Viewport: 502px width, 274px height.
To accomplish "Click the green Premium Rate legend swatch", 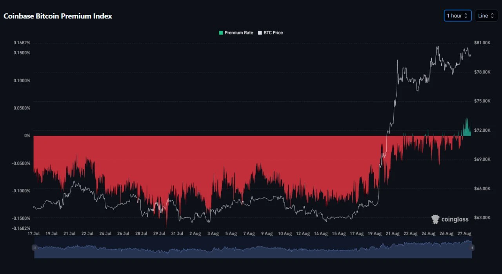I will (221, 33).
